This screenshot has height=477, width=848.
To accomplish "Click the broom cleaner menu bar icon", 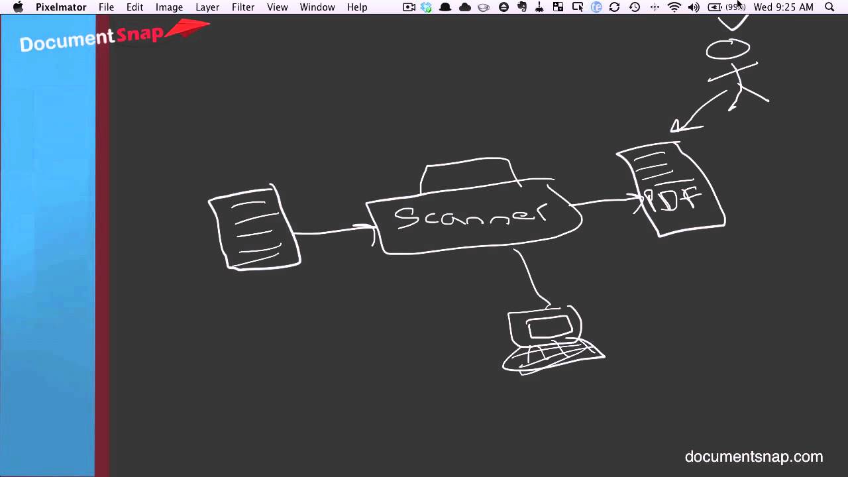I will click(x=540, y=7).
